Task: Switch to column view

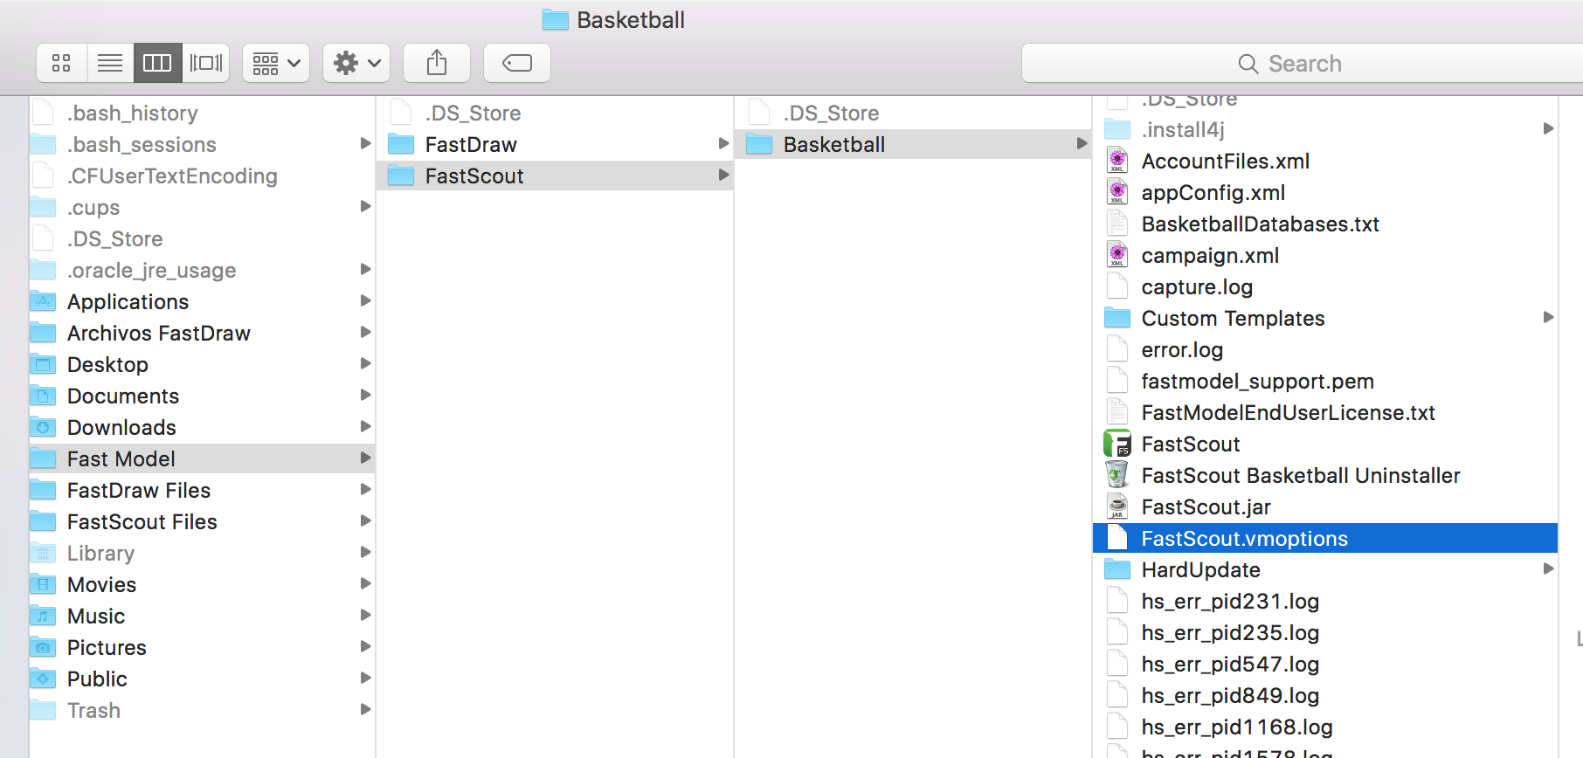Action: (x=157, y=63)
